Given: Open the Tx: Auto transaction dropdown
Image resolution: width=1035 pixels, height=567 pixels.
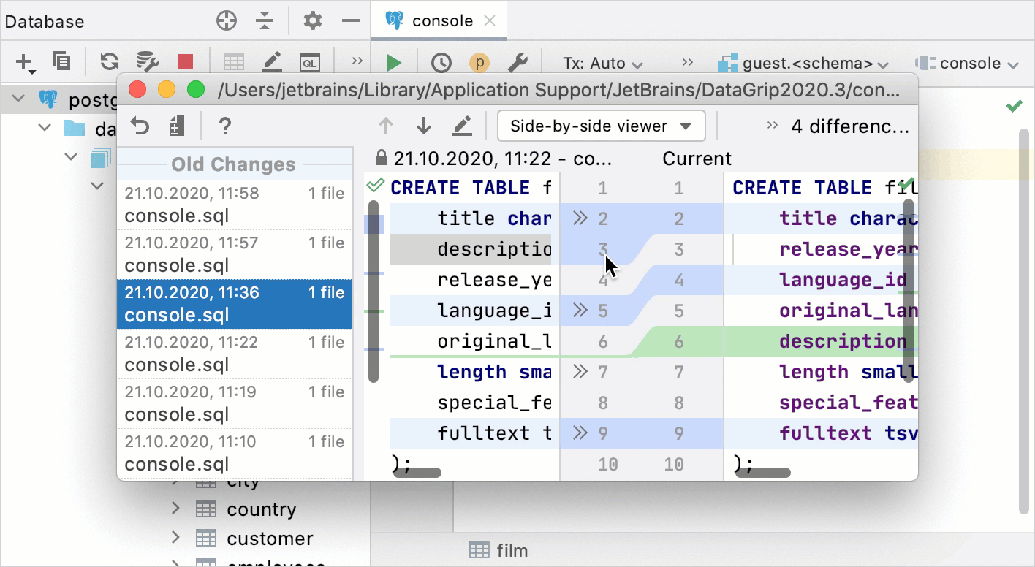Looking at the screenshot, I should (603, 64).
